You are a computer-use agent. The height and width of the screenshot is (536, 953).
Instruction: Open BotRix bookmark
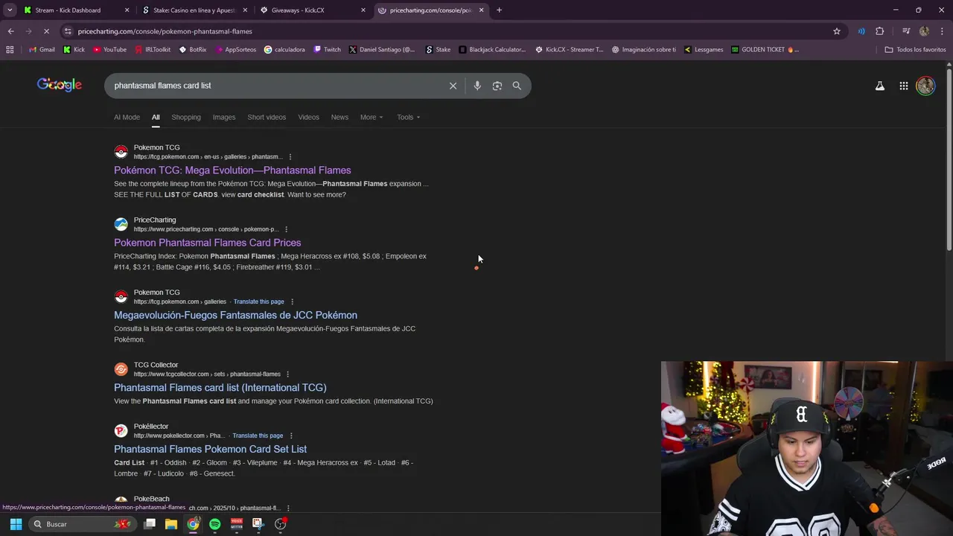tap(192, 50)
